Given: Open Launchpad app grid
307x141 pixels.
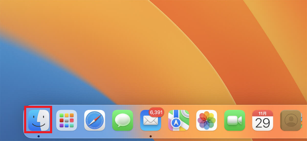Looking at the screenshot, I should pos(67,120).
